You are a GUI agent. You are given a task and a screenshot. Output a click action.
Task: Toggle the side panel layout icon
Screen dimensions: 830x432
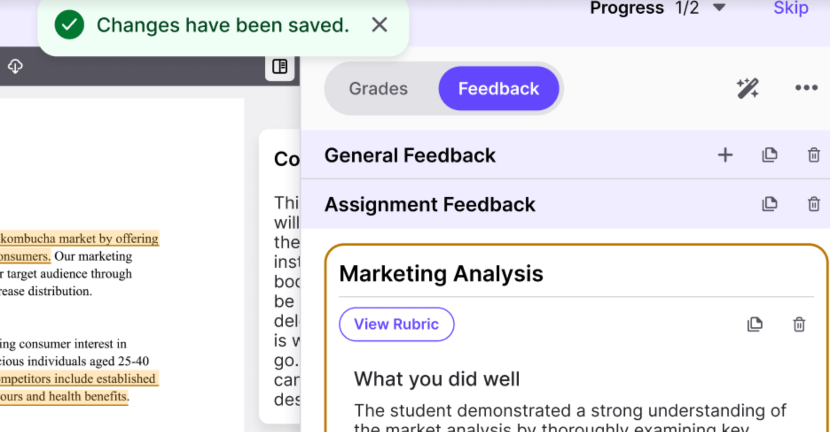[280, 66]
